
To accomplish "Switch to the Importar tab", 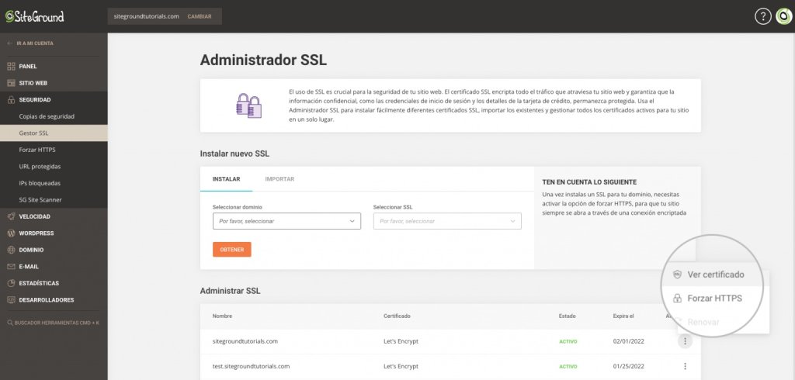I will (x=279, y=179).
